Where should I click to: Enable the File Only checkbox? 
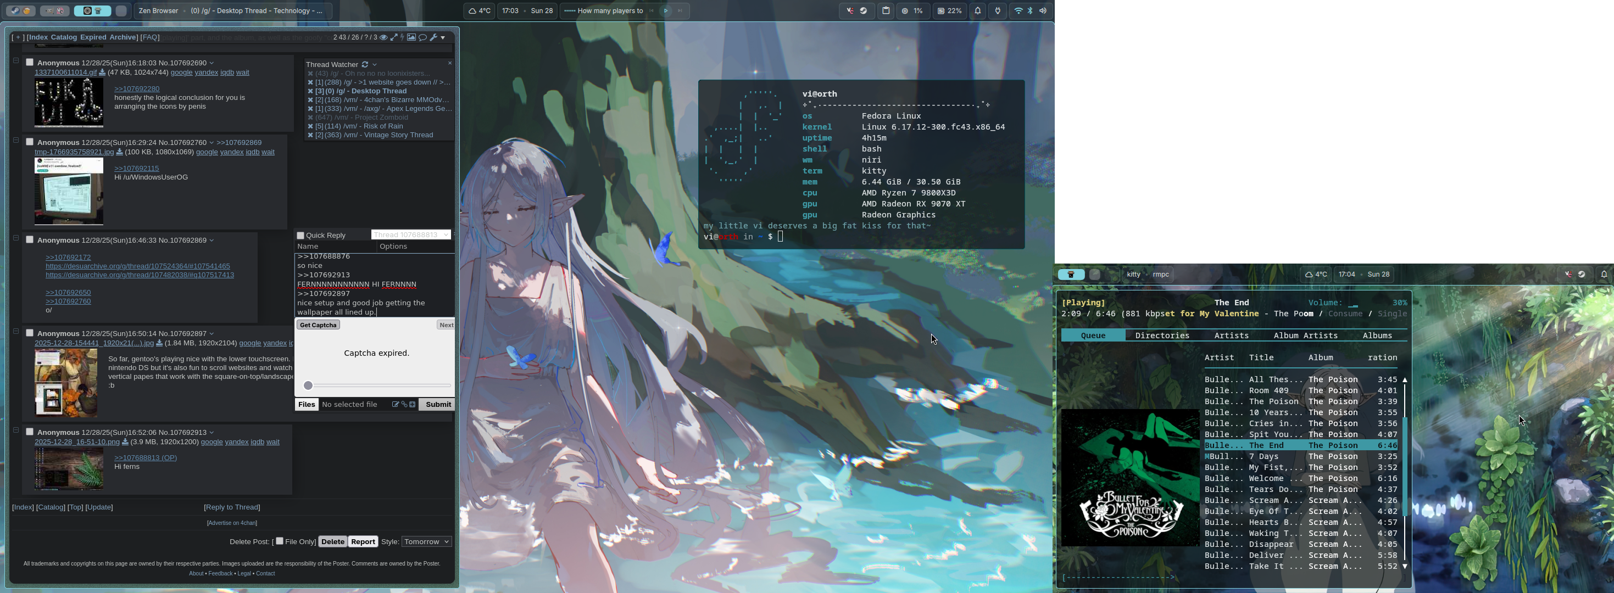coord(280,541)
